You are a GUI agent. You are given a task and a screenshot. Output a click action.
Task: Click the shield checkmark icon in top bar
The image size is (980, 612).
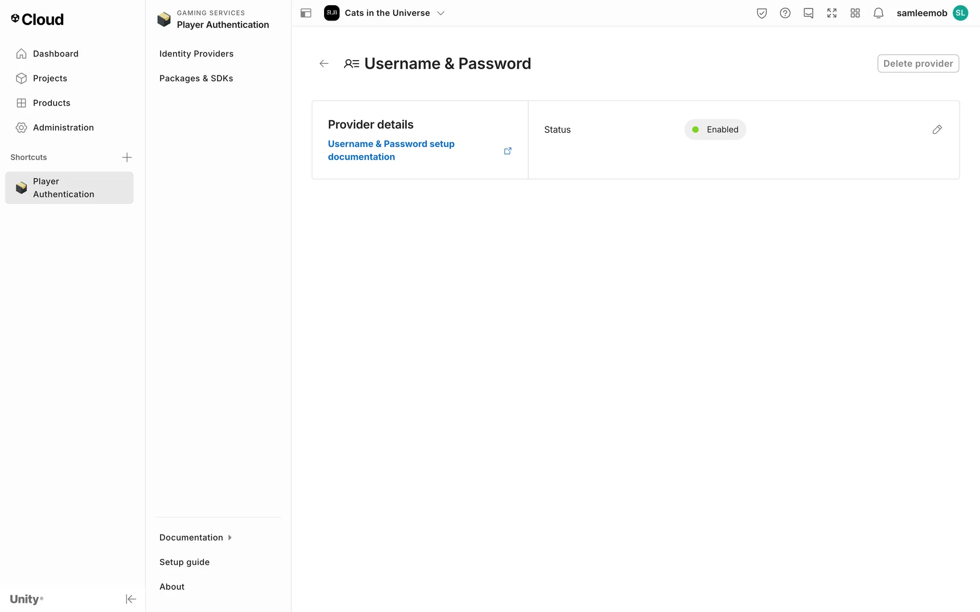762,13
